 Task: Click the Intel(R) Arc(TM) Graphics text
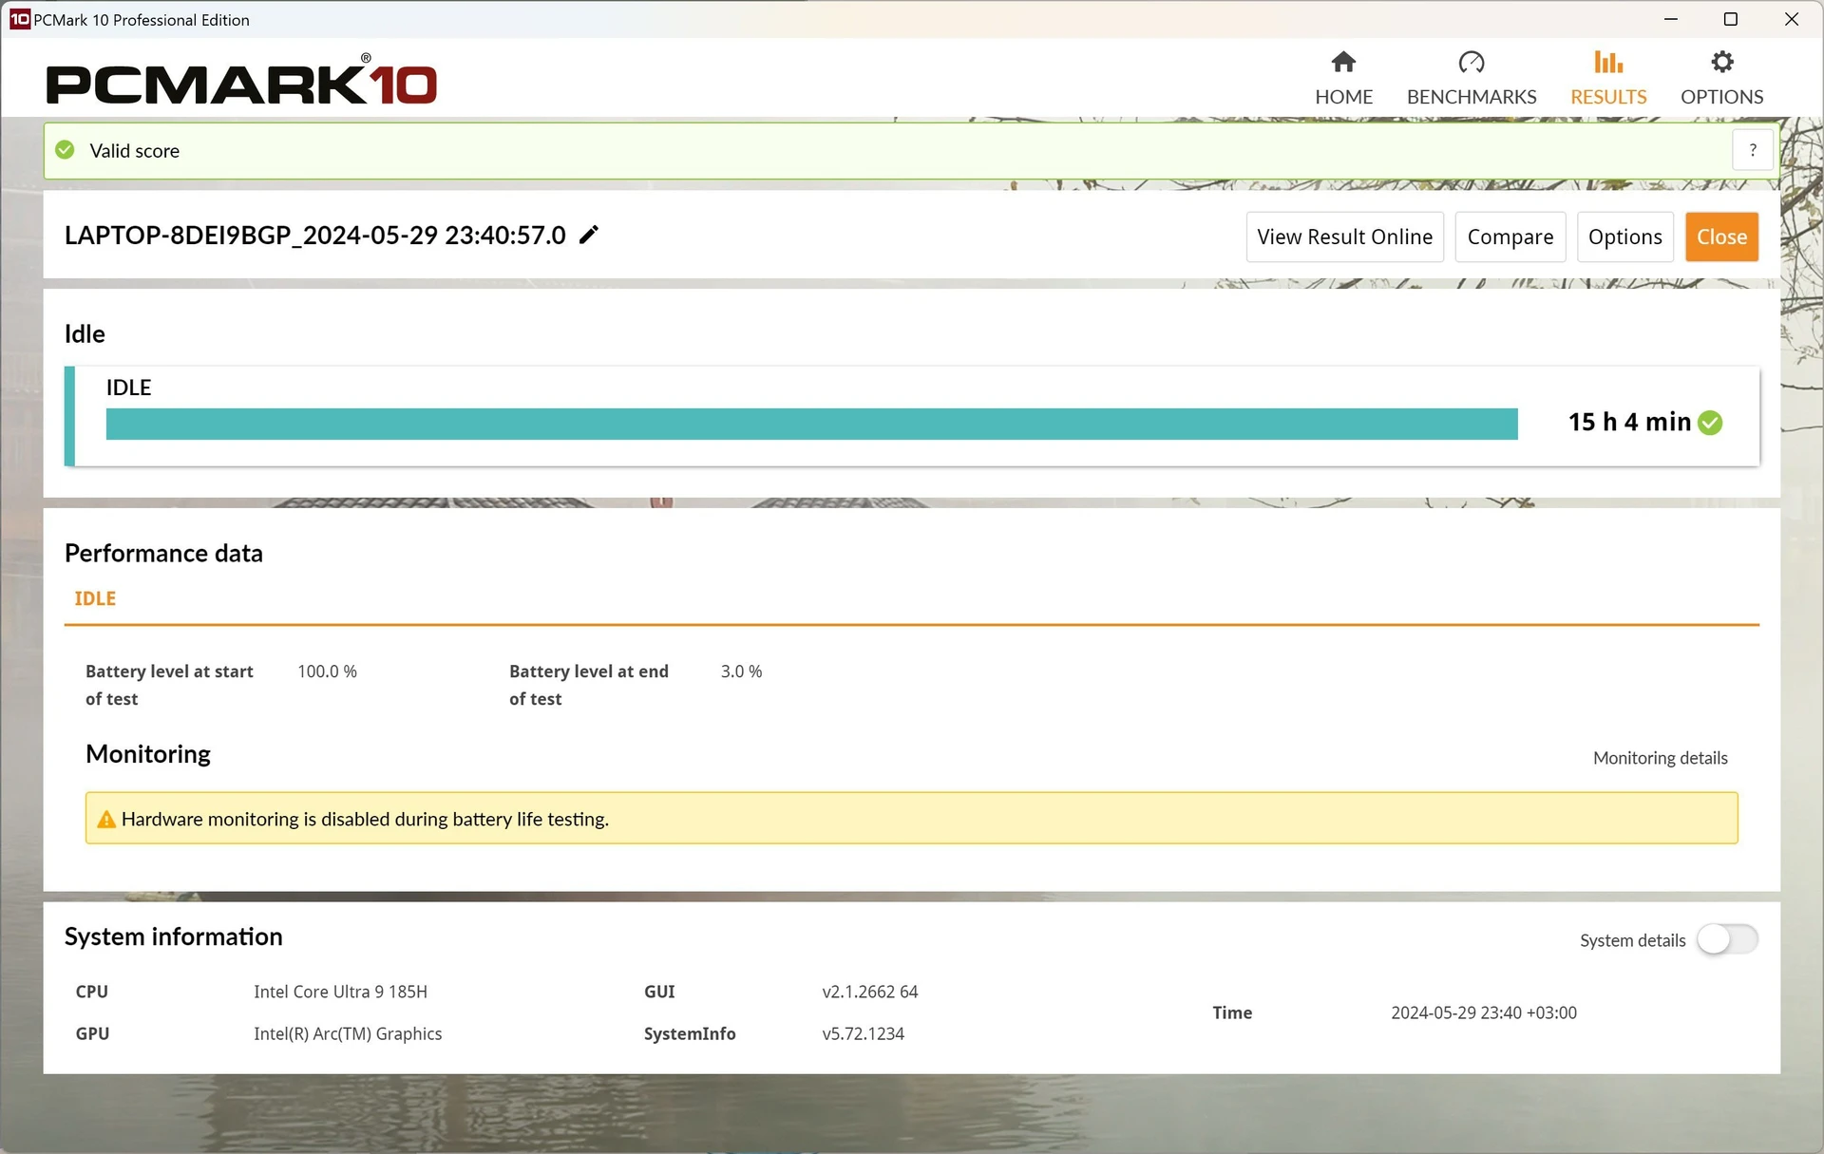pos(348,1033)
